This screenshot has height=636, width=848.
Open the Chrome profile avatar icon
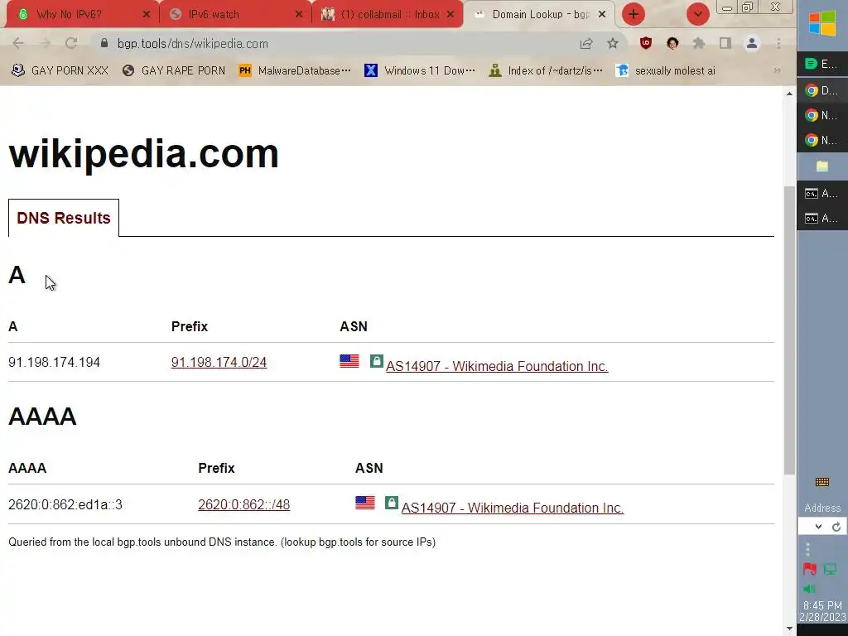pyautogui.click(x=752, y=43)
